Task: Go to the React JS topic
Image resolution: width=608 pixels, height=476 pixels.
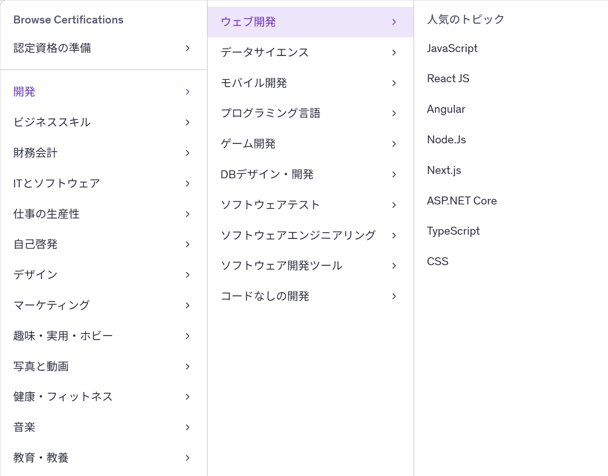Action: tap(448, 79)
